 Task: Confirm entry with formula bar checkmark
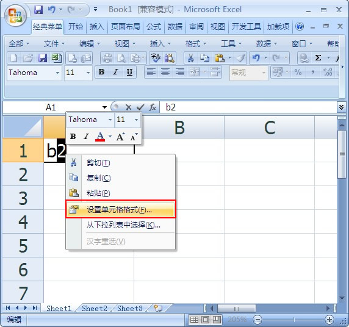pyautogui.click(x=140, y=107)
